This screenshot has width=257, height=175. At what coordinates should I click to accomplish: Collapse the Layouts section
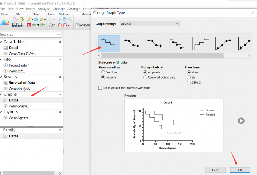1,112
